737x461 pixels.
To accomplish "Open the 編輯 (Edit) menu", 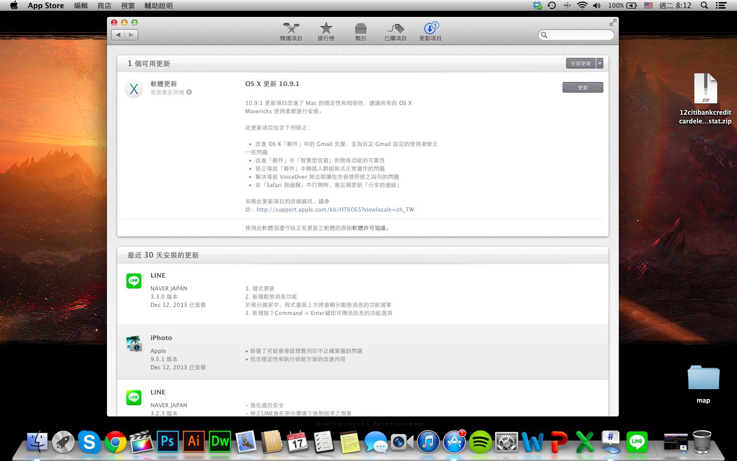I will (81, 6).
